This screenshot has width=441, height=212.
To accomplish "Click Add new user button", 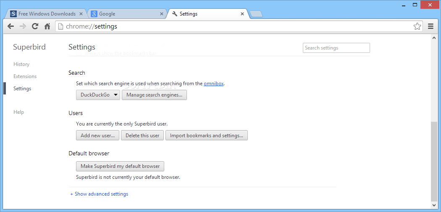I will point(97,135).
